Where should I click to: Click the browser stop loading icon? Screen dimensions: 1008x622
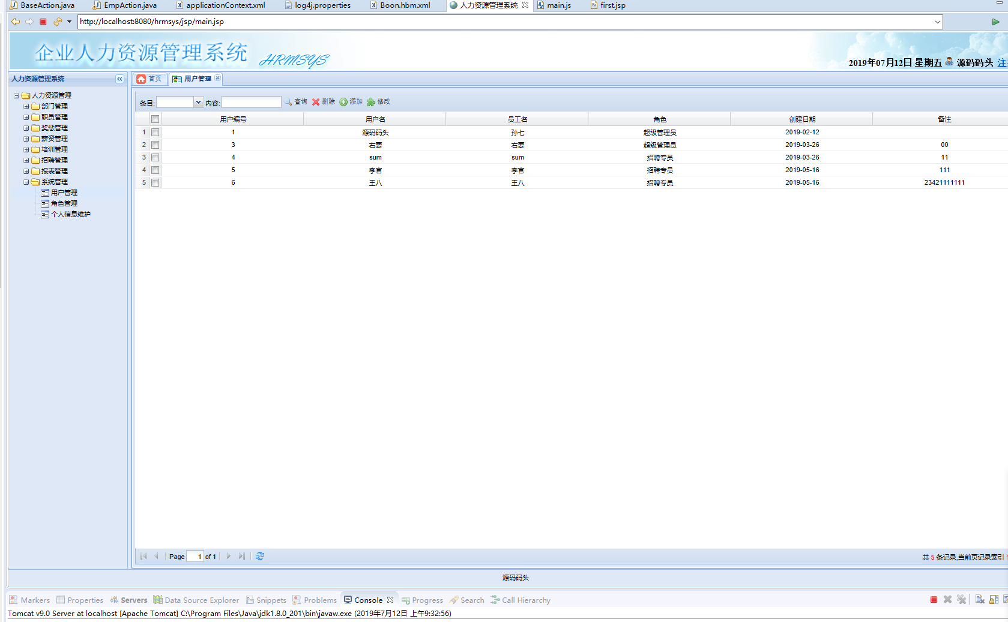pos(43,22)
